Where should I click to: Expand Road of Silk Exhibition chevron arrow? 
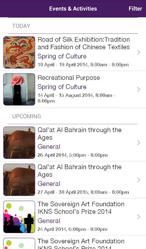(x=139, y=52)
